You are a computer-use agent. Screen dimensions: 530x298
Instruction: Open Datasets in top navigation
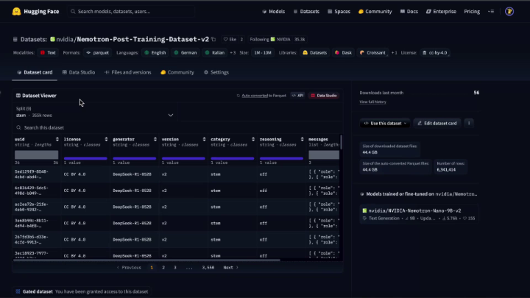tap(306, 12)
